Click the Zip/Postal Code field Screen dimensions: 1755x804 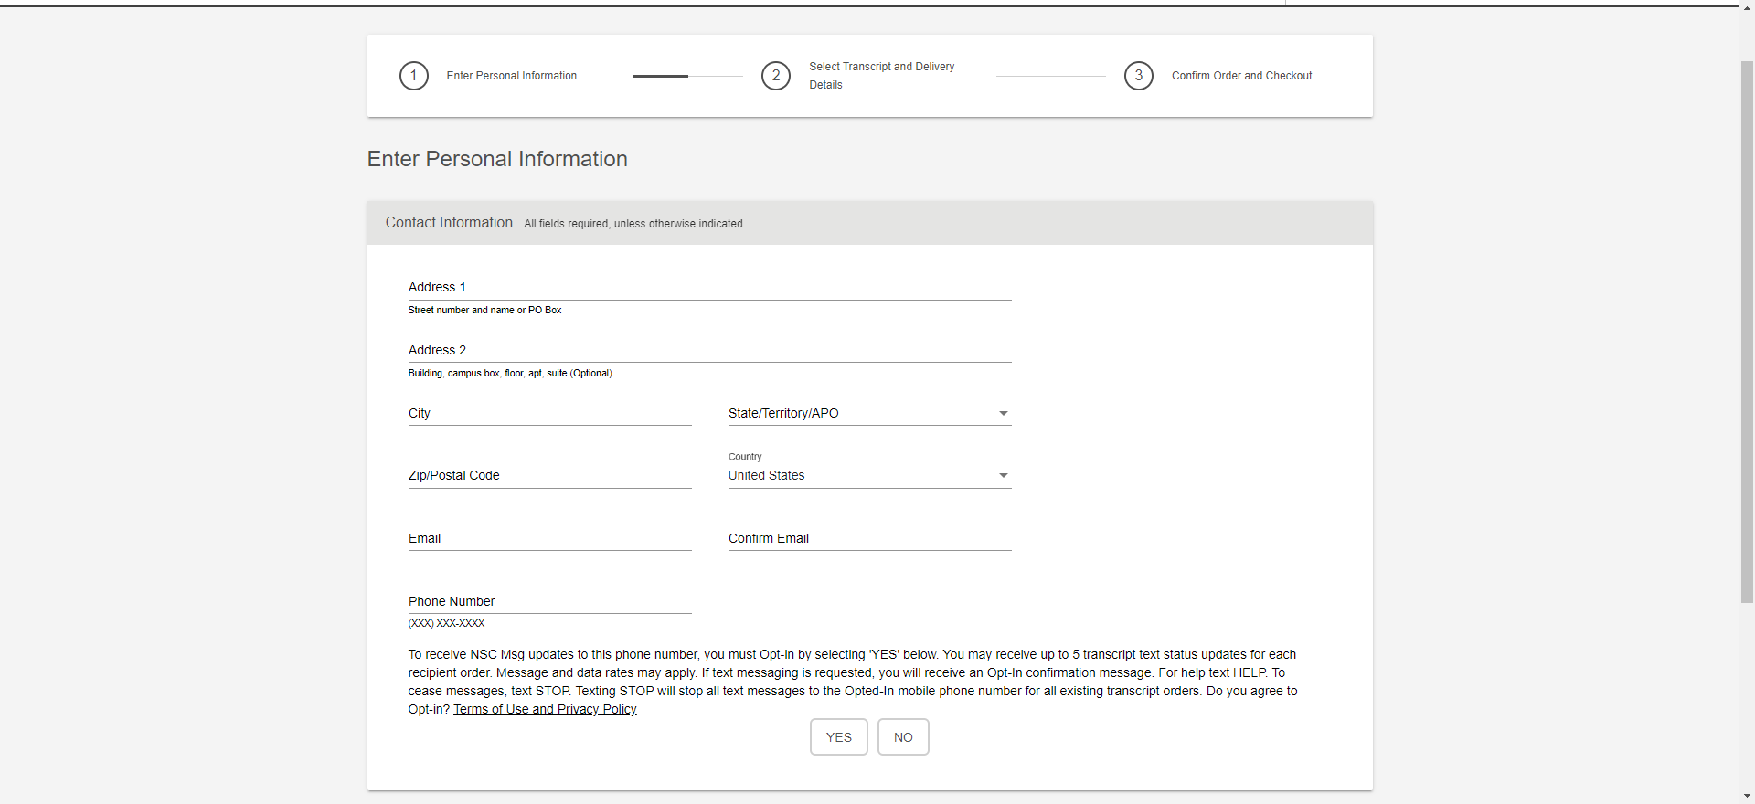click(x=549, y=476)
